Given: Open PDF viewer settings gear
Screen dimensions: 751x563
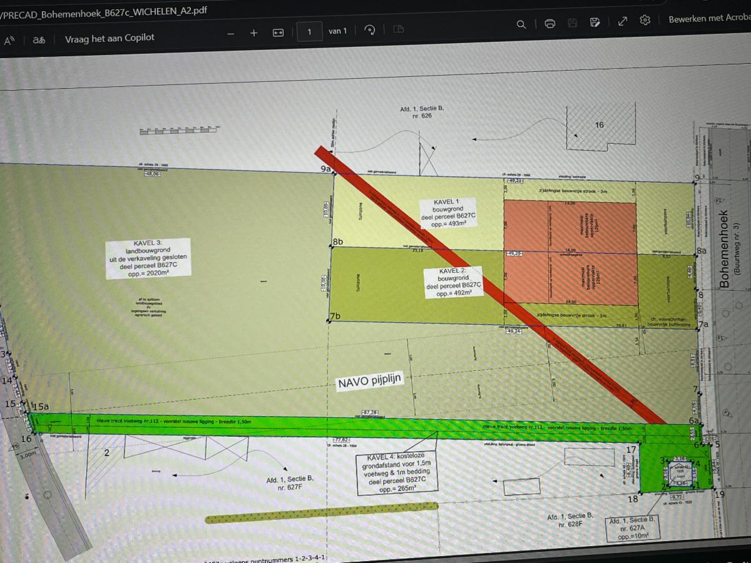Looking at the screenshot, I should [645, 20].
